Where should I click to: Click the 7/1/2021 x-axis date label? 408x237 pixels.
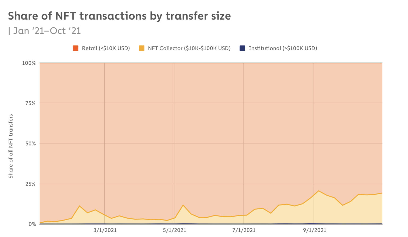click(x=244, y=230)
